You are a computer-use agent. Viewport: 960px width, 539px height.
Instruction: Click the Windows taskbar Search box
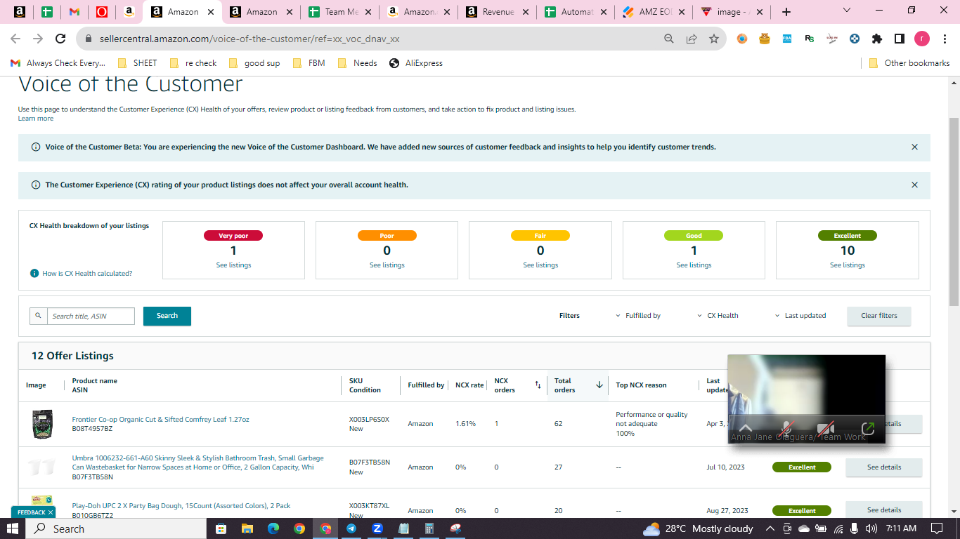(116, 528)
